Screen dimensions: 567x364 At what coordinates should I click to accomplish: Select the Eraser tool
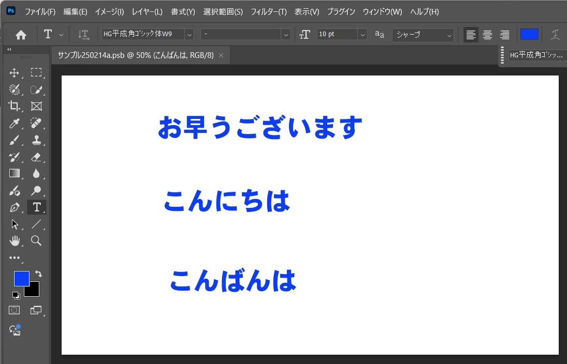click(36, 157)
